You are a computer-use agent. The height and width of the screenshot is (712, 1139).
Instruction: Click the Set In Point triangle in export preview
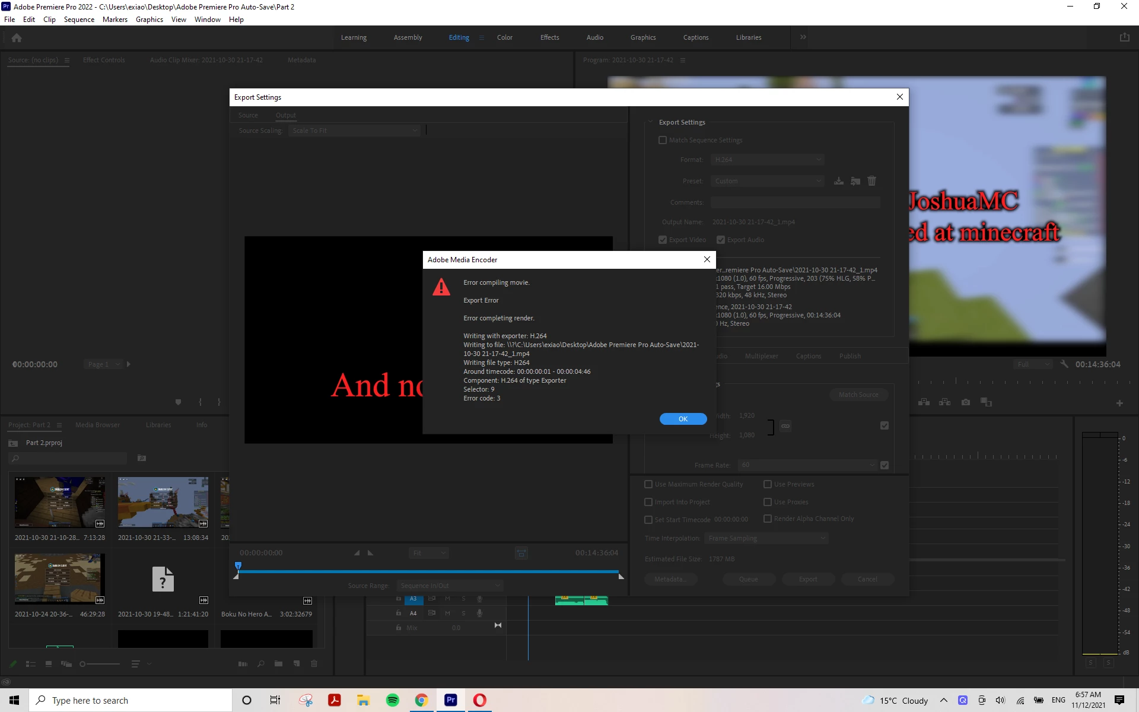tap(357, 553)
